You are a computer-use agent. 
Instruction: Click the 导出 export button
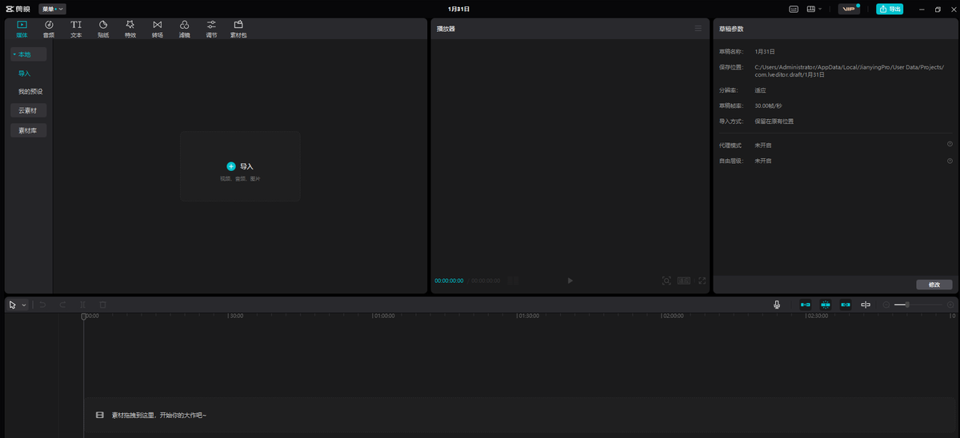click(x=890, y=9)
